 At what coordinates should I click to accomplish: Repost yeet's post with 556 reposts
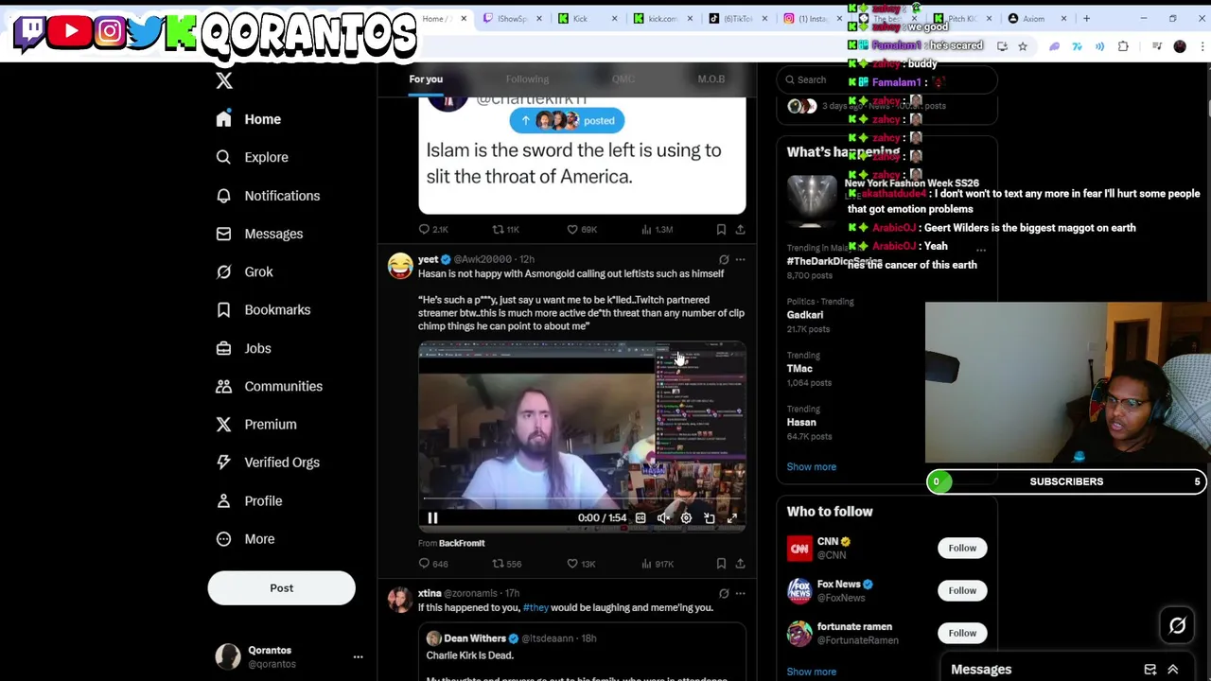pos(506,564)
